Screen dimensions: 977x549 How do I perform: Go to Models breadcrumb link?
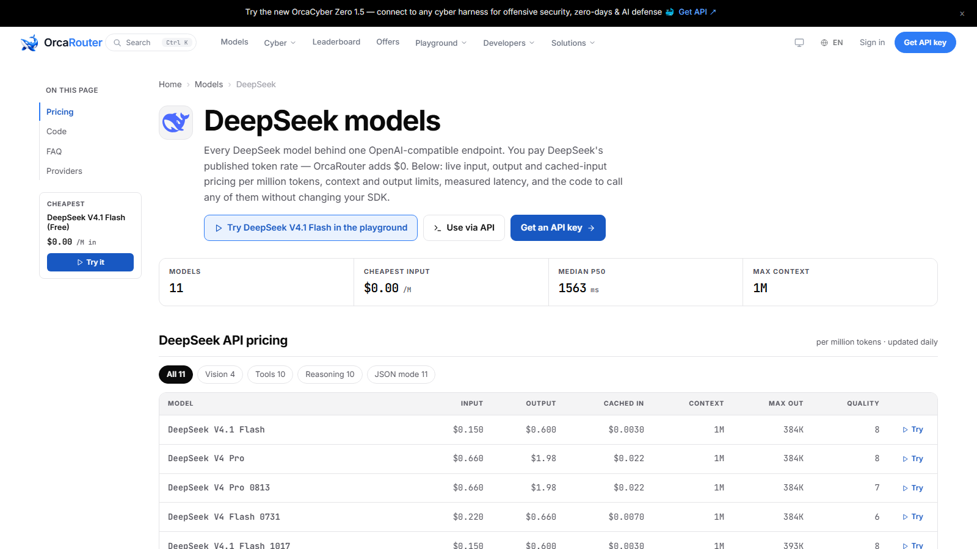point(209,85)
